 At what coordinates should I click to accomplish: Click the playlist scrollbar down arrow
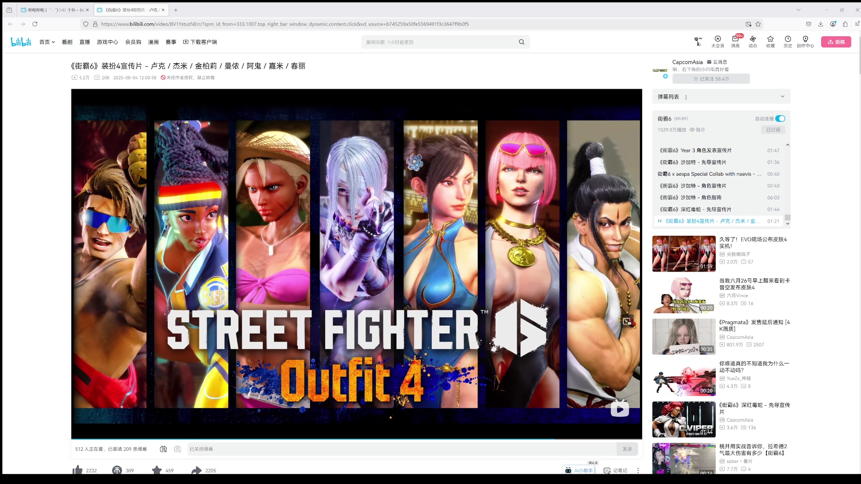pos(787,223)
